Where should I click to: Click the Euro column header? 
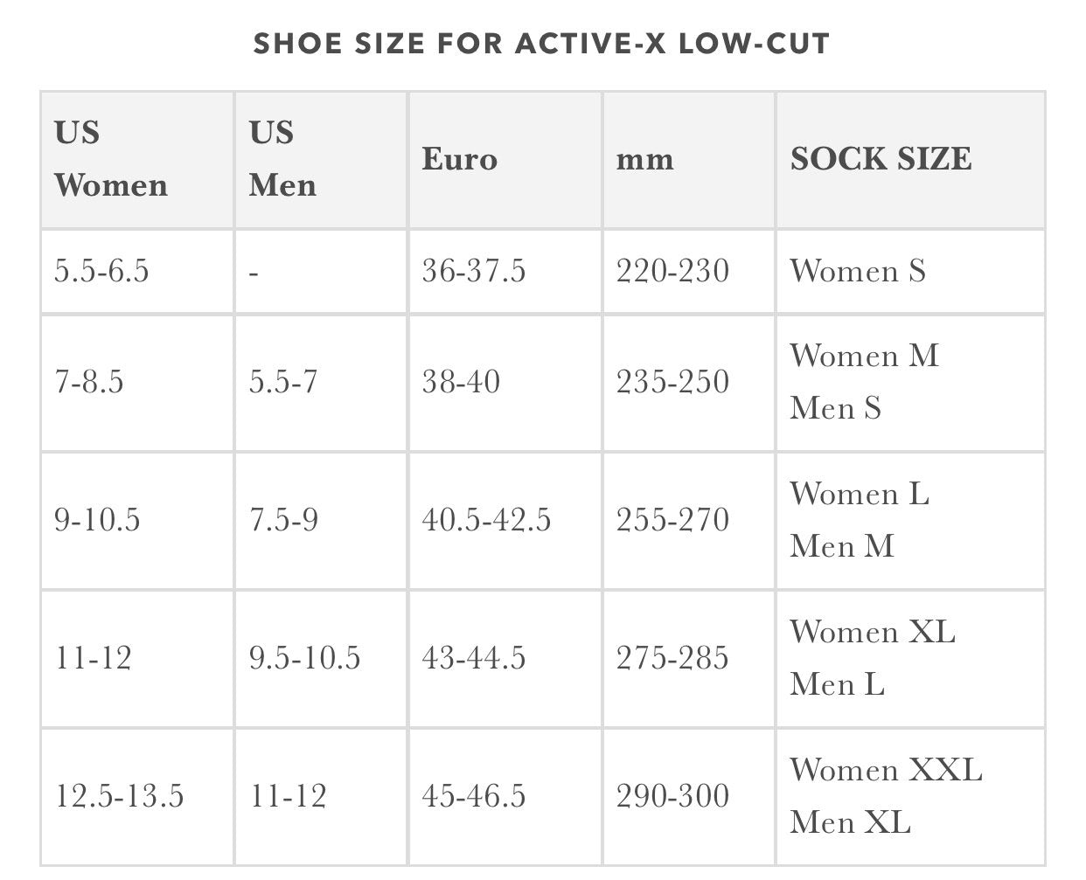(x=460, y=159)
